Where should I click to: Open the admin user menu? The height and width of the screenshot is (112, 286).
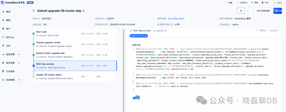click(x=278, y=3)
